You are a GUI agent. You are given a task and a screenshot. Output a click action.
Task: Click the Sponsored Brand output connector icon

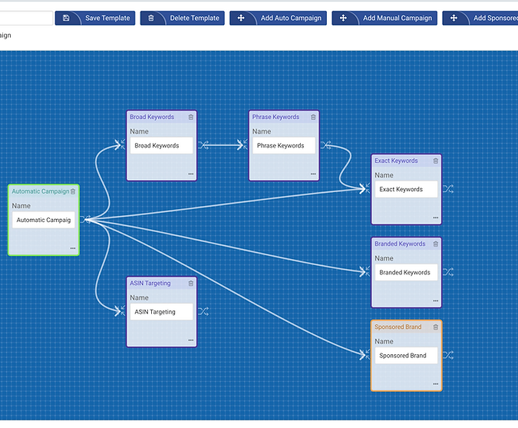[x=448, y=355]
